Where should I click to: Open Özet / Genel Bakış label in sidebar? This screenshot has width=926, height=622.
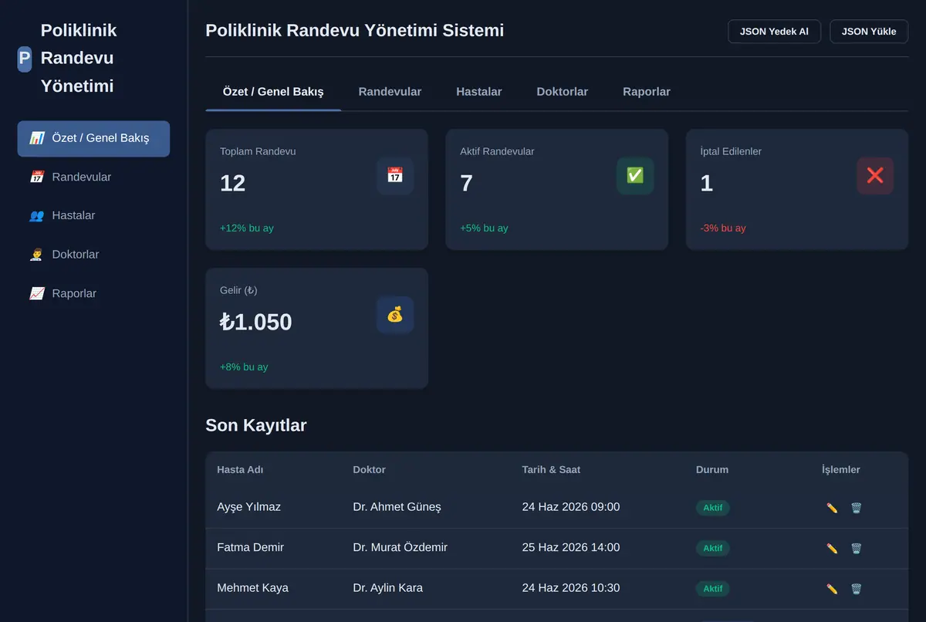pos(100,139)
